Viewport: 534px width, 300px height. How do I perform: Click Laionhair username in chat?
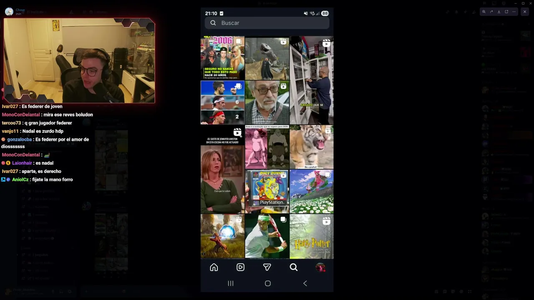(x=22, y=163)
